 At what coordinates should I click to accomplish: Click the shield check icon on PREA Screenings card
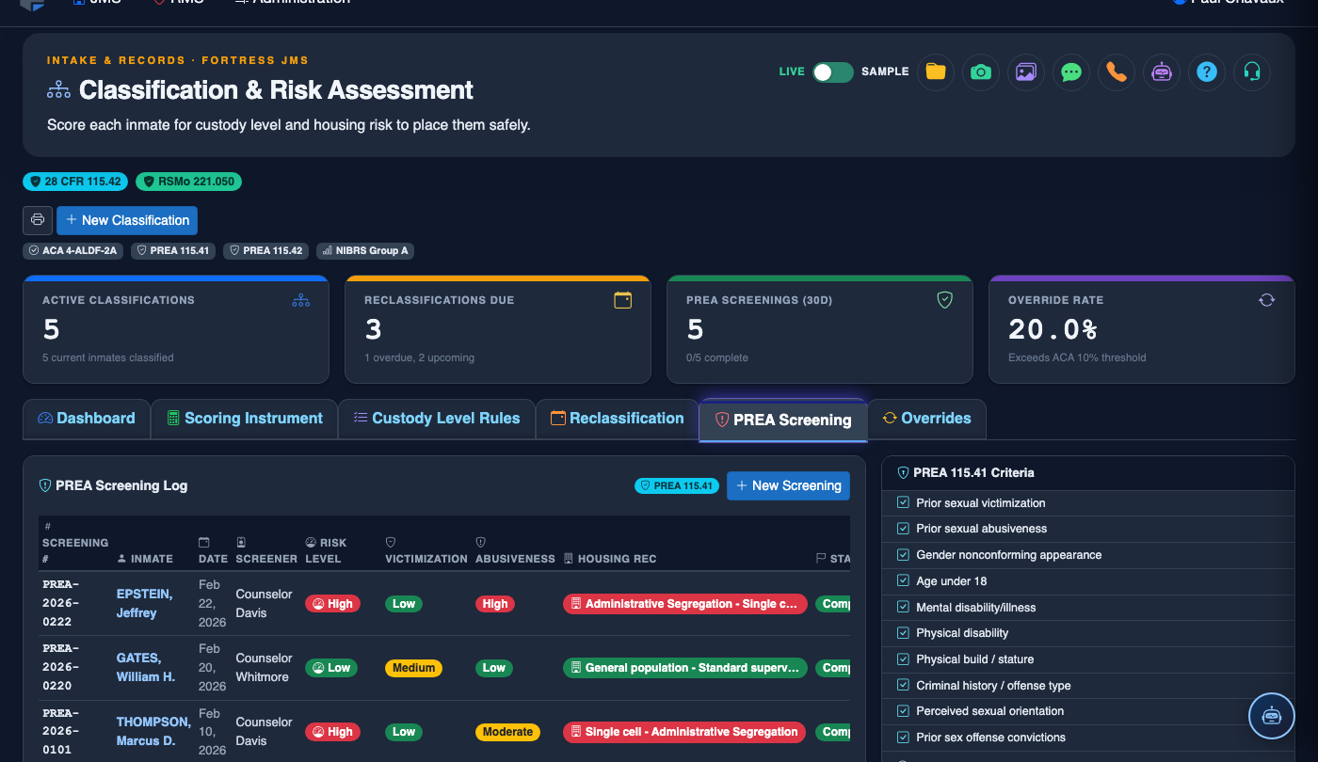945,300
